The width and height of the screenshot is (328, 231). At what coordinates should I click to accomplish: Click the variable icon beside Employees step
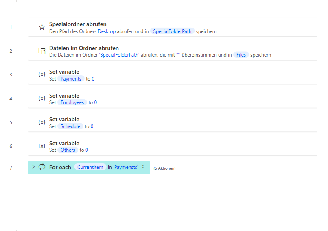42,98
